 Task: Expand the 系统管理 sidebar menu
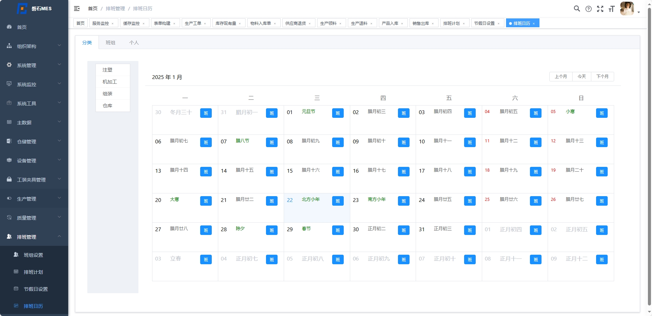(34, 65)
